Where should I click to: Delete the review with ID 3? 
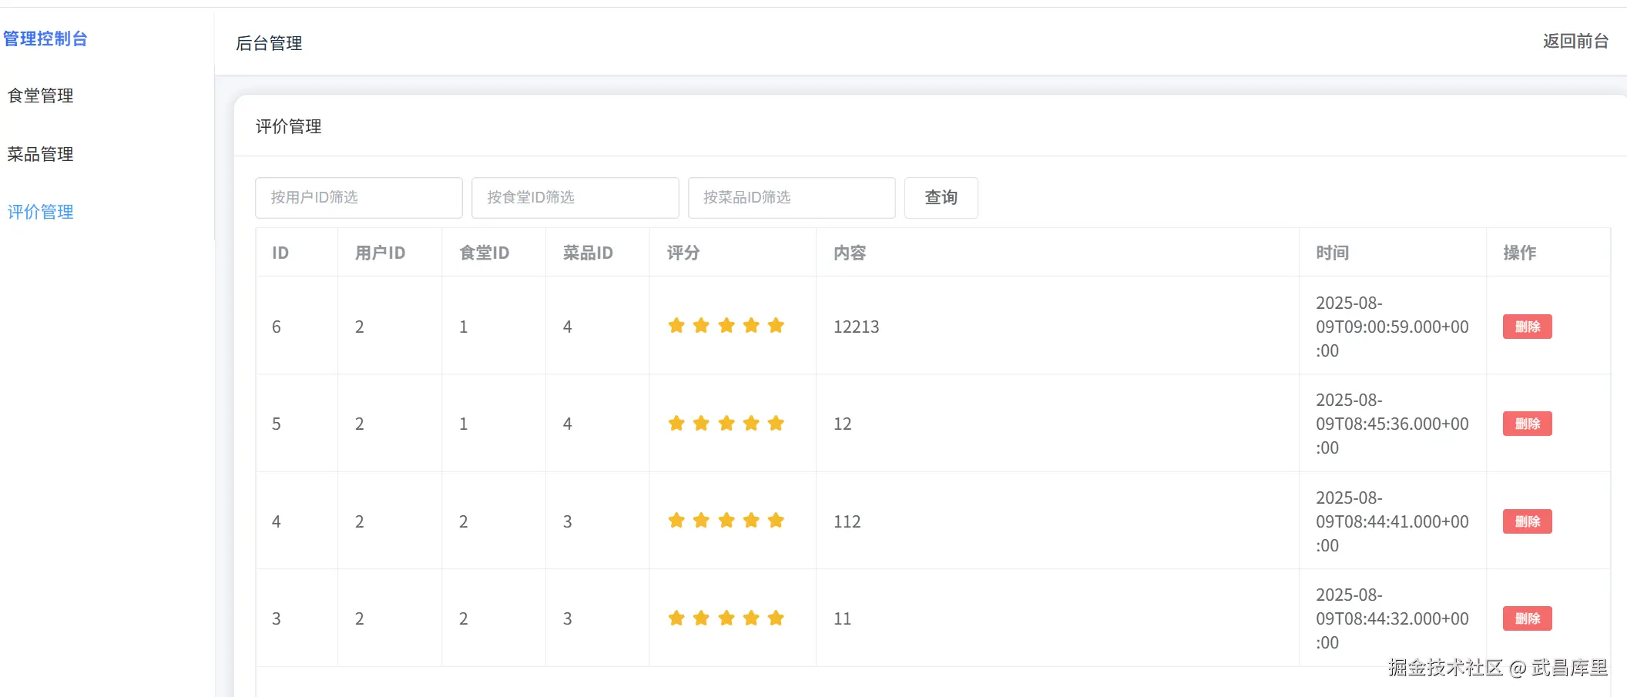pos(1527,618)
